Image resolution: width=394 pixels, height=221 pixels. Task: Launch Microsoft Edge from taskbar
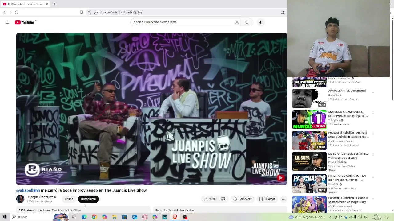point(84,217)
